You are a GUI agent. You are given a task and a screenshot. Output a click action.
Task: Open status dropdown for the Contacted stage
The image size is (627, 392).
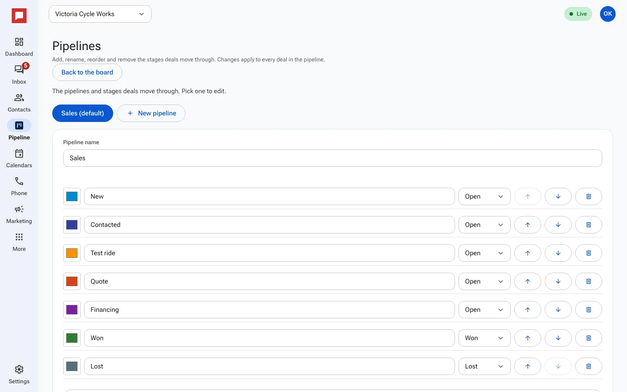(485, 225)
